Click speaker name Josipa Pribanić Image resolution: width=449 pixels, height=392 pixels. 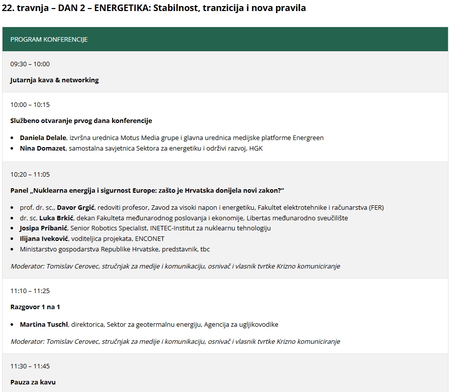(x=43, y=228)
